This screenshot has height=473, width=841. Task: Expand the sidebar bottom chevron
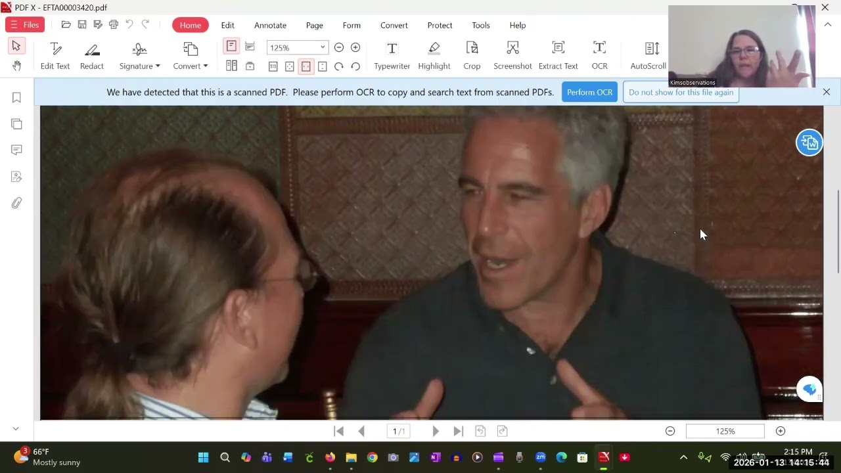[x=16, y=428]
